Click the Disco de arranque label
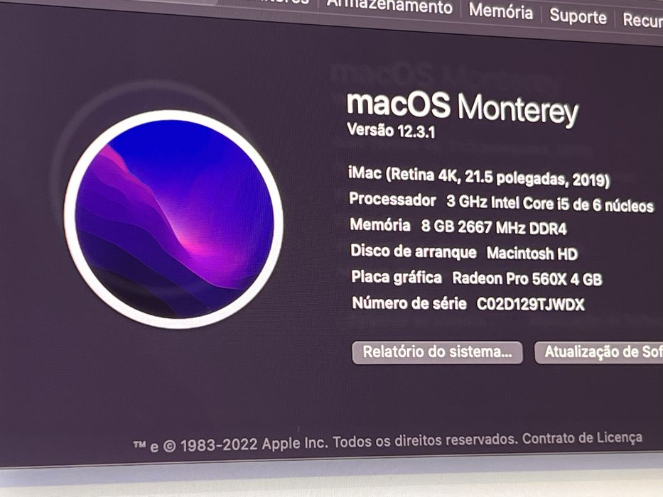Screen dimensions: 663x497 (414, 251)
